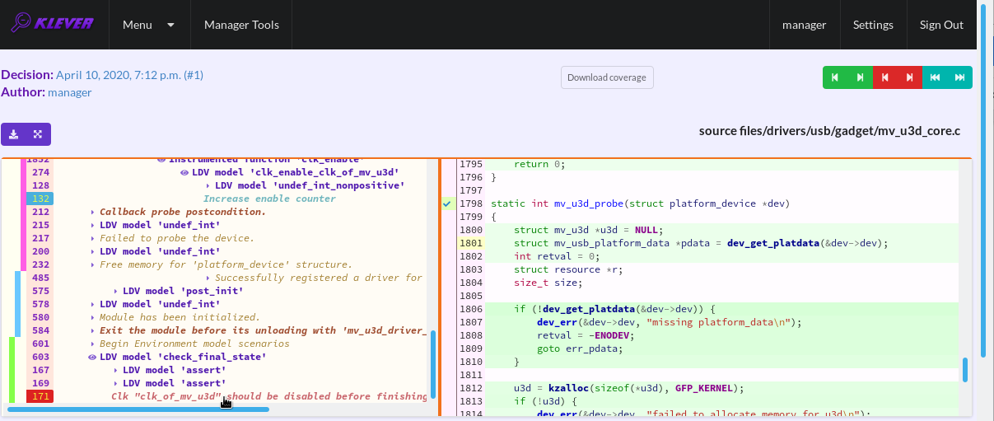Image resolution: width=994 pixels, height=421 pixels.
Task: Click source line number 1798
Action: point(471,203)
